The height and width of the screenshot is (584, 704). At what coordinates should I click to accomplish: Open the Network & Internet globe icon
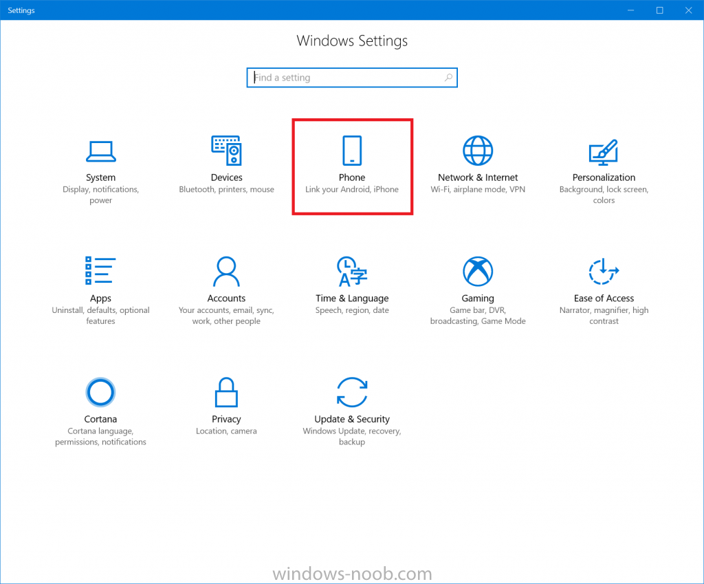coord(478,151)
